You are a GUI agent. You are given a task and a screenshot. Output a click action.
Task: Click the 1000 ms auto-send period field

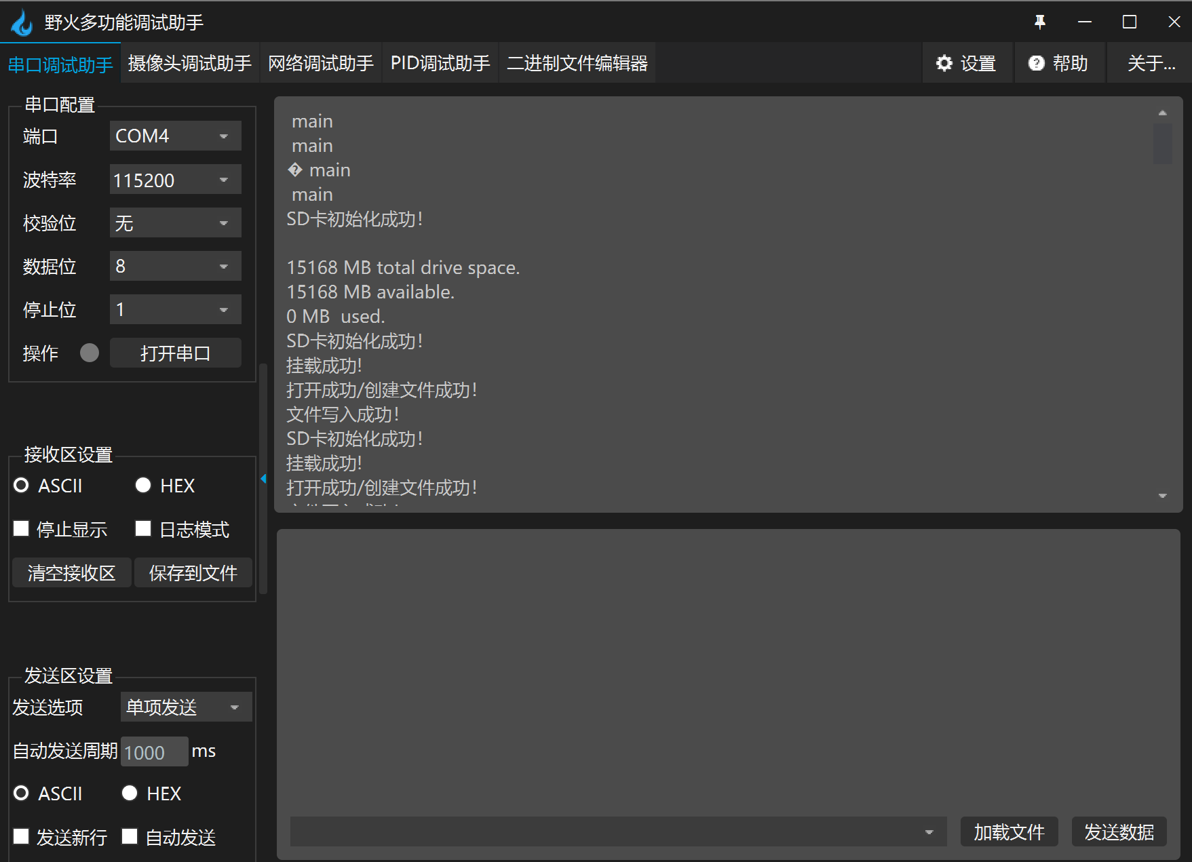pos(153,751)
